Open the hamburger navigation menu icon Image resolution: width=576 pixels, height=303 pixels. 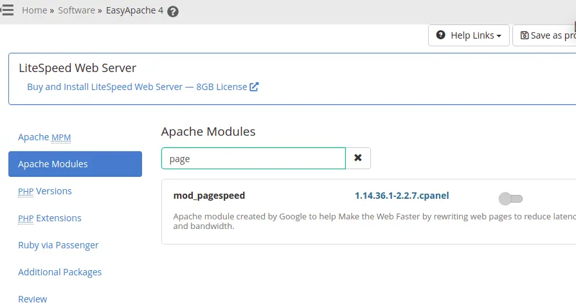(7, 10)
